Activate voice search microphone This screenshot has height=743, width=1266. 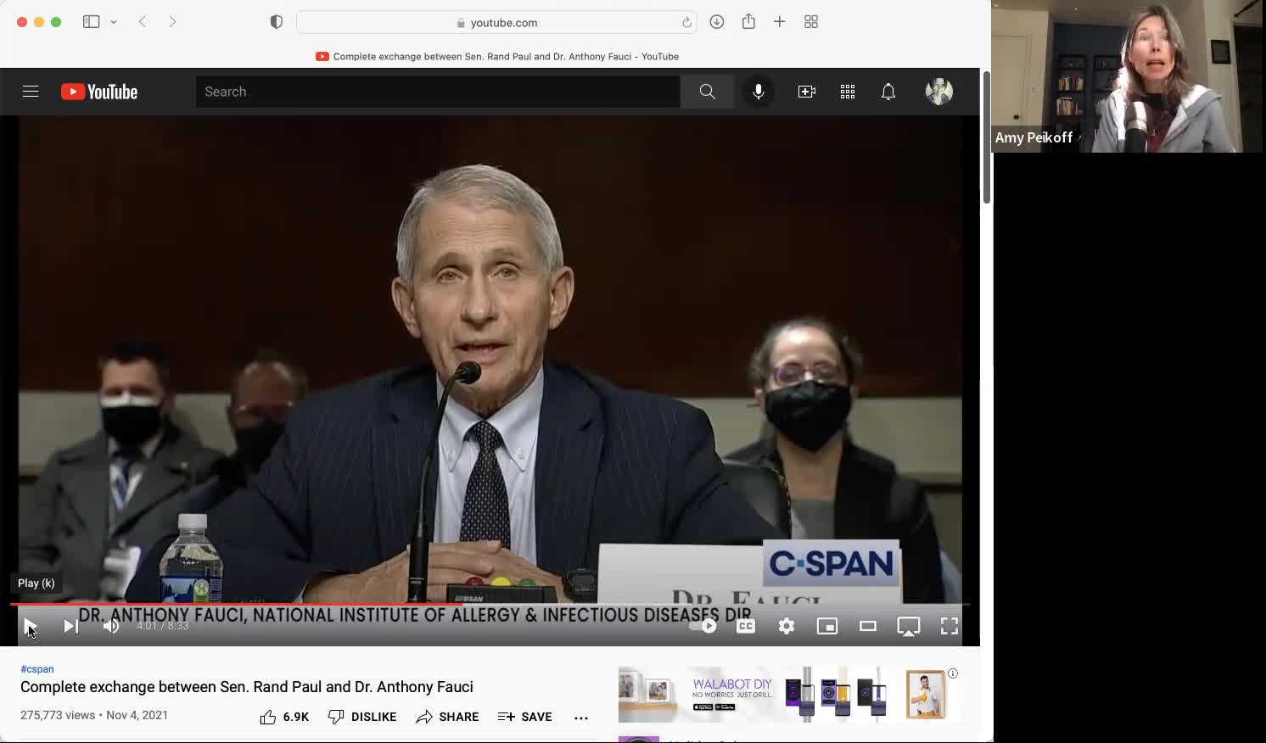759,92
